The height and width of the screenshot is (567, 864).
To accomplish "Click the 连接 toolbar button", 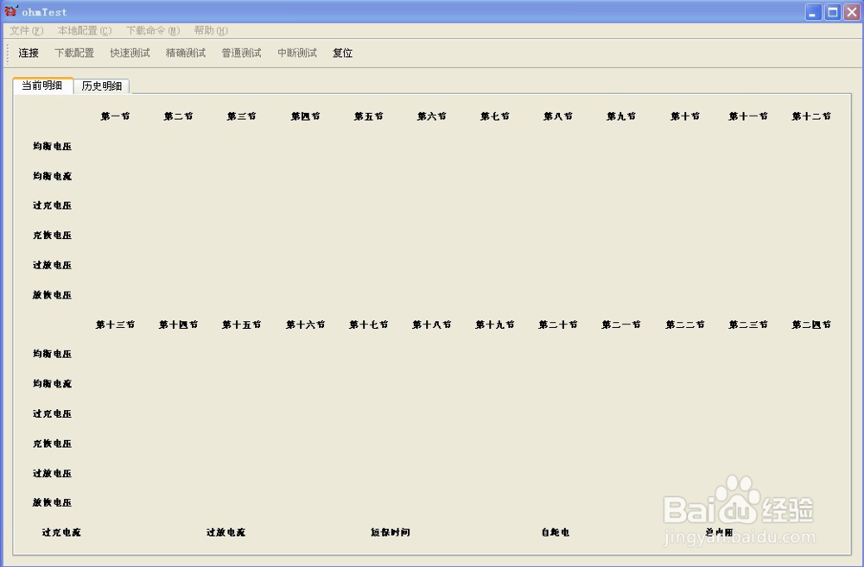I will pyautogui.click(x=29, y=53).
